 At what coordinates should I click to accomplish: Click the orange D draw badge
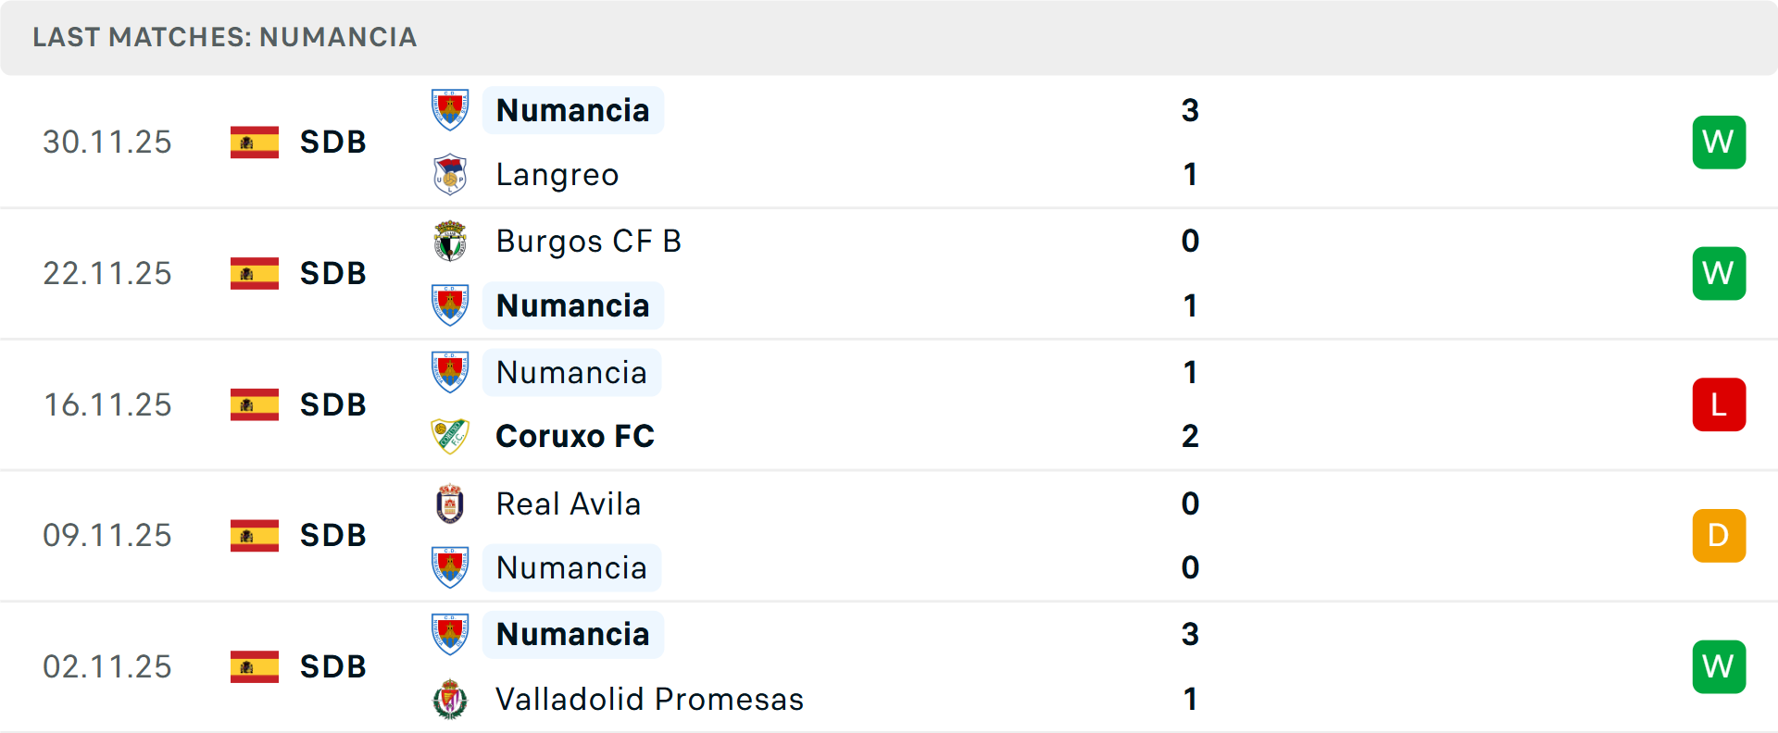point(1718,536)
